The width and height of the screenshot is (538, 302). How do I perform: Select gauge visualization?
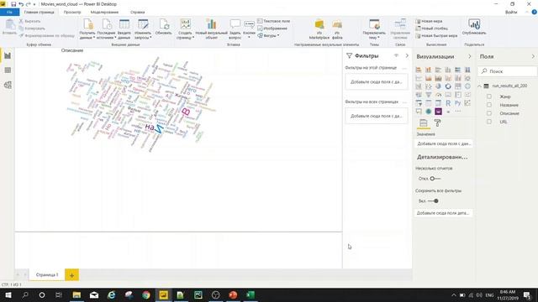point(438,95)
